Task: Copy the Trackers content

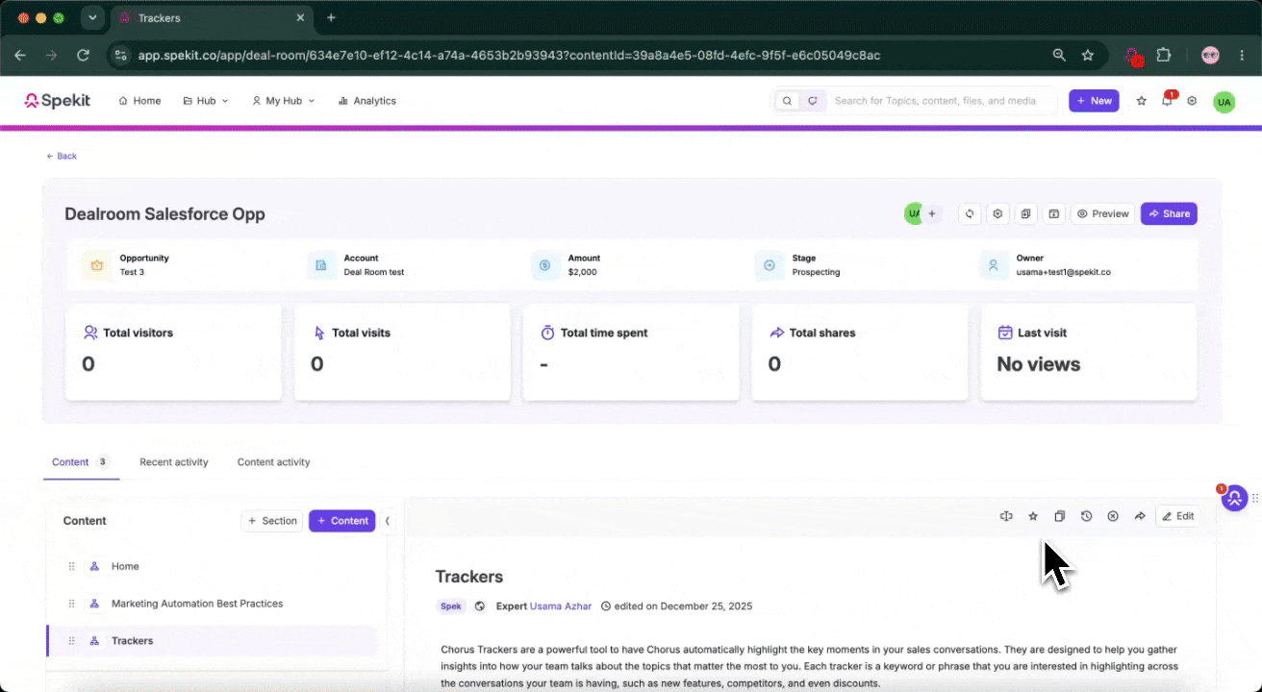Action: click(x=1059, y=516)
